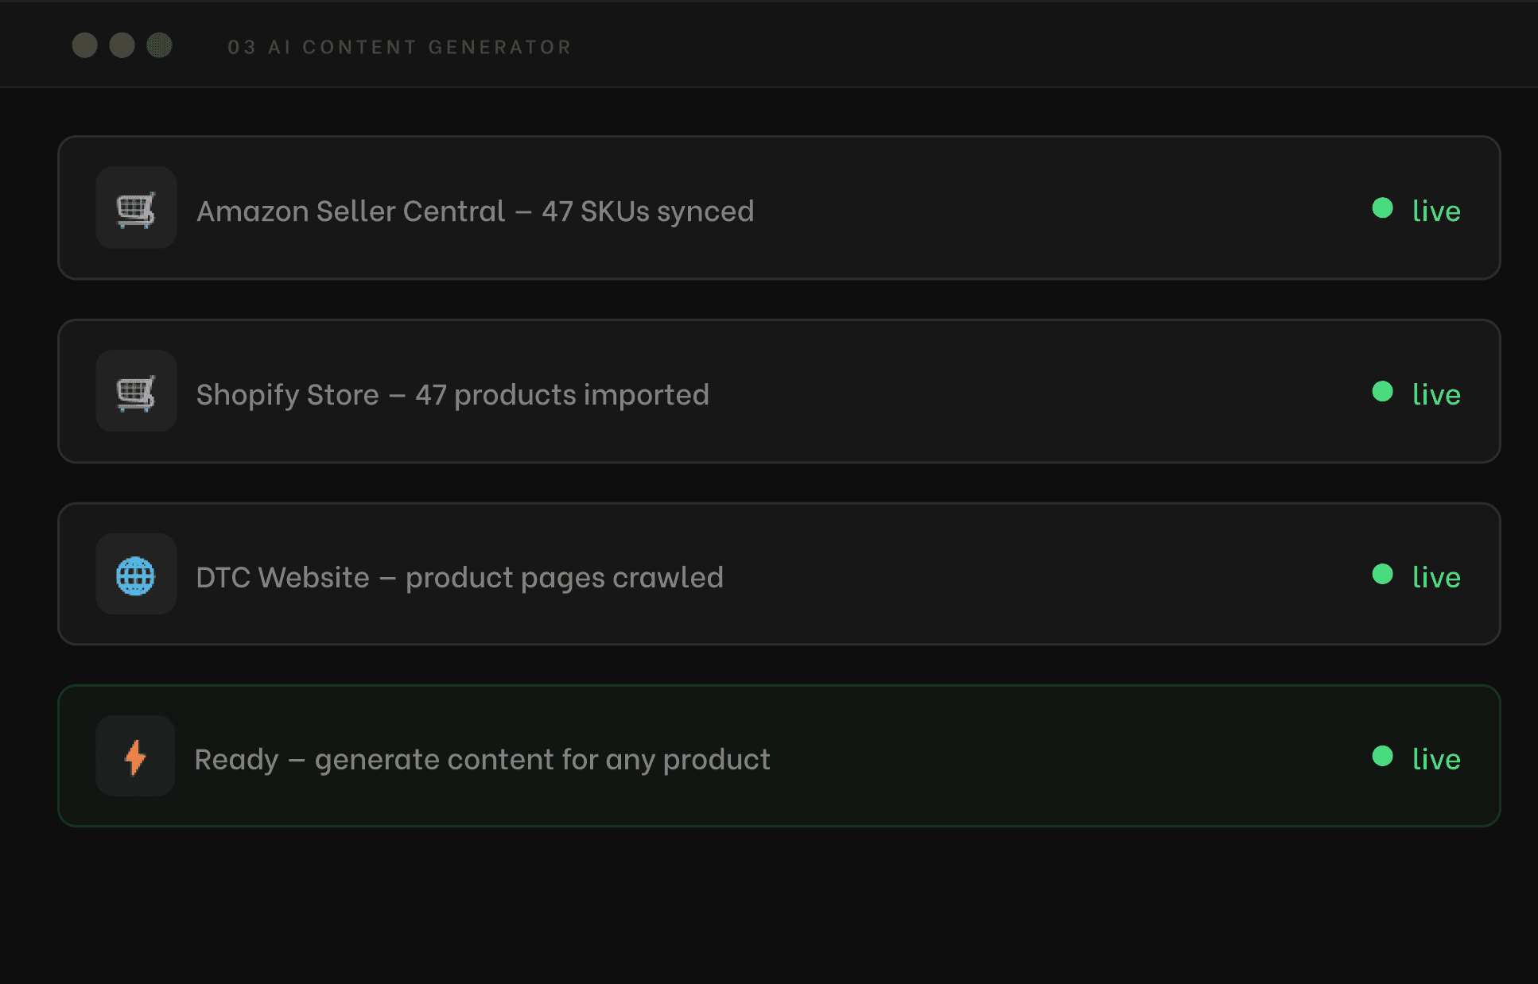
Task: Click the green status dot in Ready row
Action: pyautogui.click(x=1383, y=757)
